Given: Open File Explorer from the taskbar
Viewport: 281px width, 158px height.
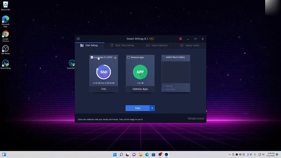Looking at the screenshot, I should point(140,154).
